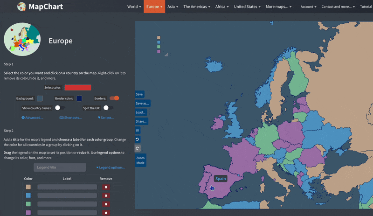Click the undo arrow button on map
The image size is (373, 216).
coord(137,139)
